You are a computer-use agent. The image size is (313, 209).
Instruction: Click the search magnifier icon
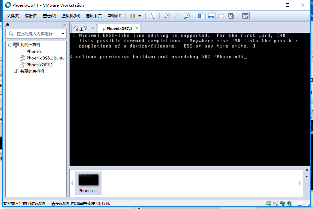tap(11, 34)
